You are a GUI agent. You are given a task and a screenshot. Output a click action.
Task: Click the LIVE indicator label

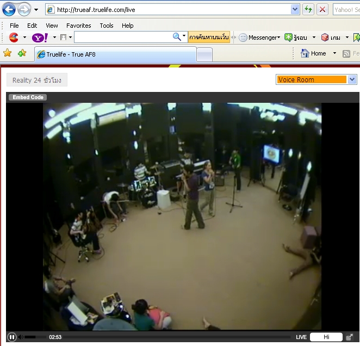point(301,337)
